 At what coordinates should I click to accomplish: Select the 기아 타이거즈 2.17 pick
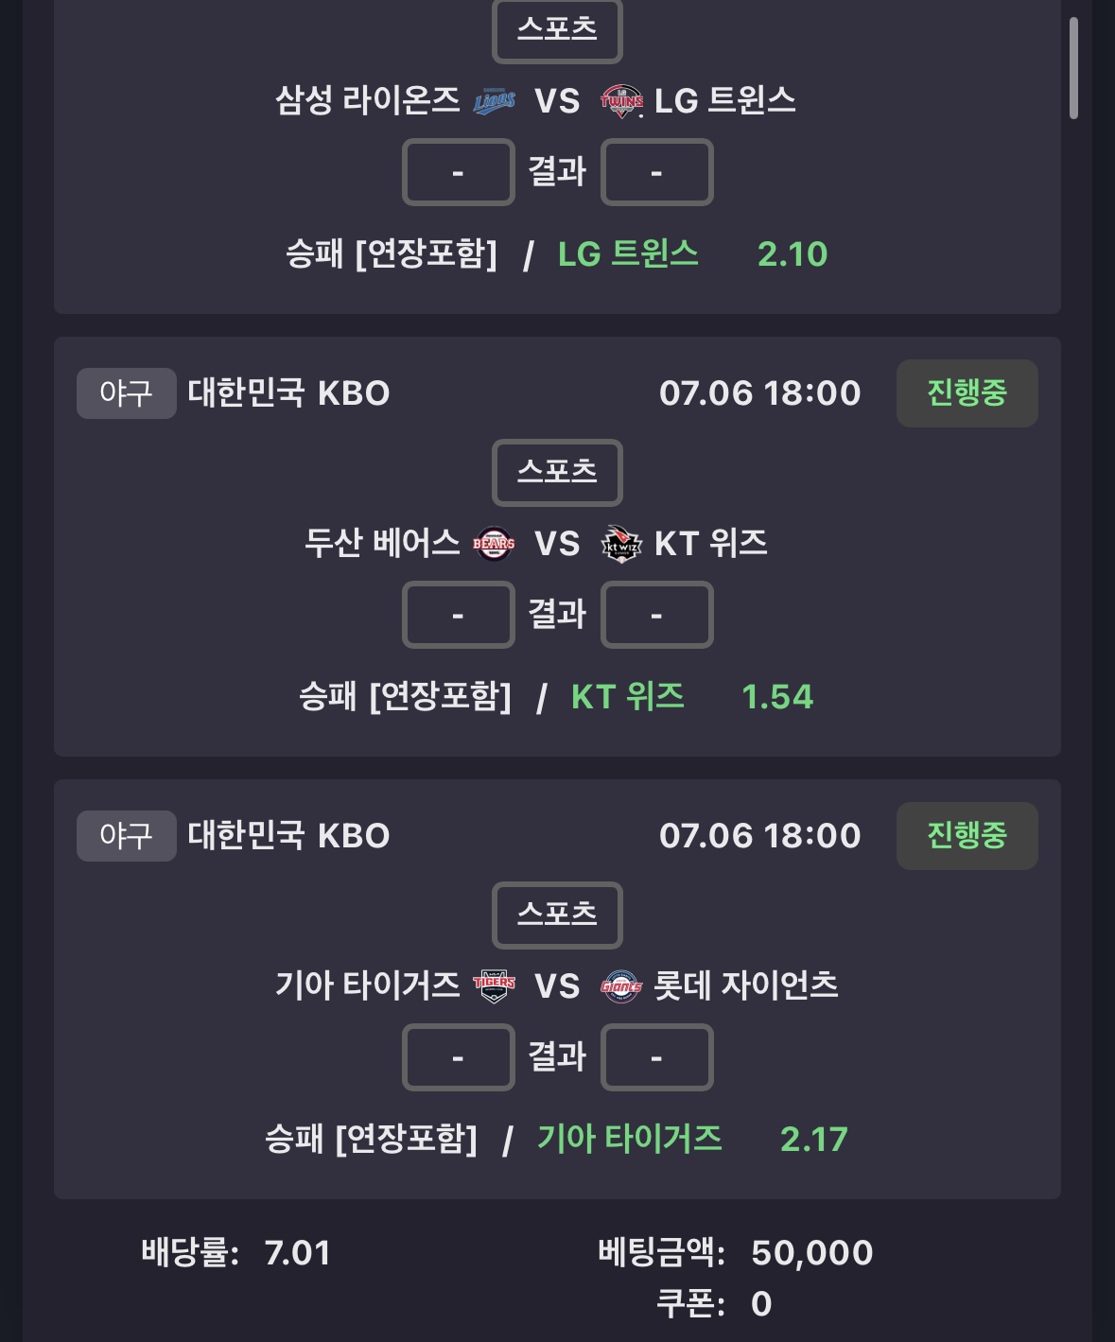[692, 1139]
